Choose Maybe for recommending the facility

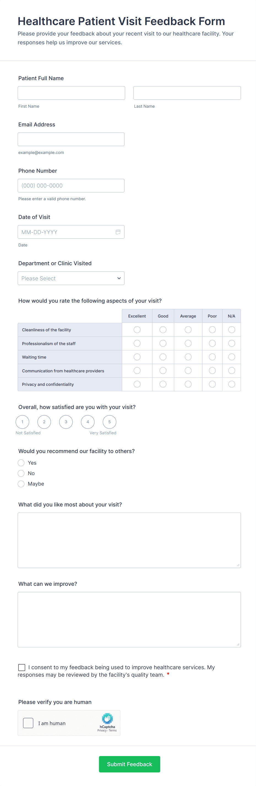(21, 484)
